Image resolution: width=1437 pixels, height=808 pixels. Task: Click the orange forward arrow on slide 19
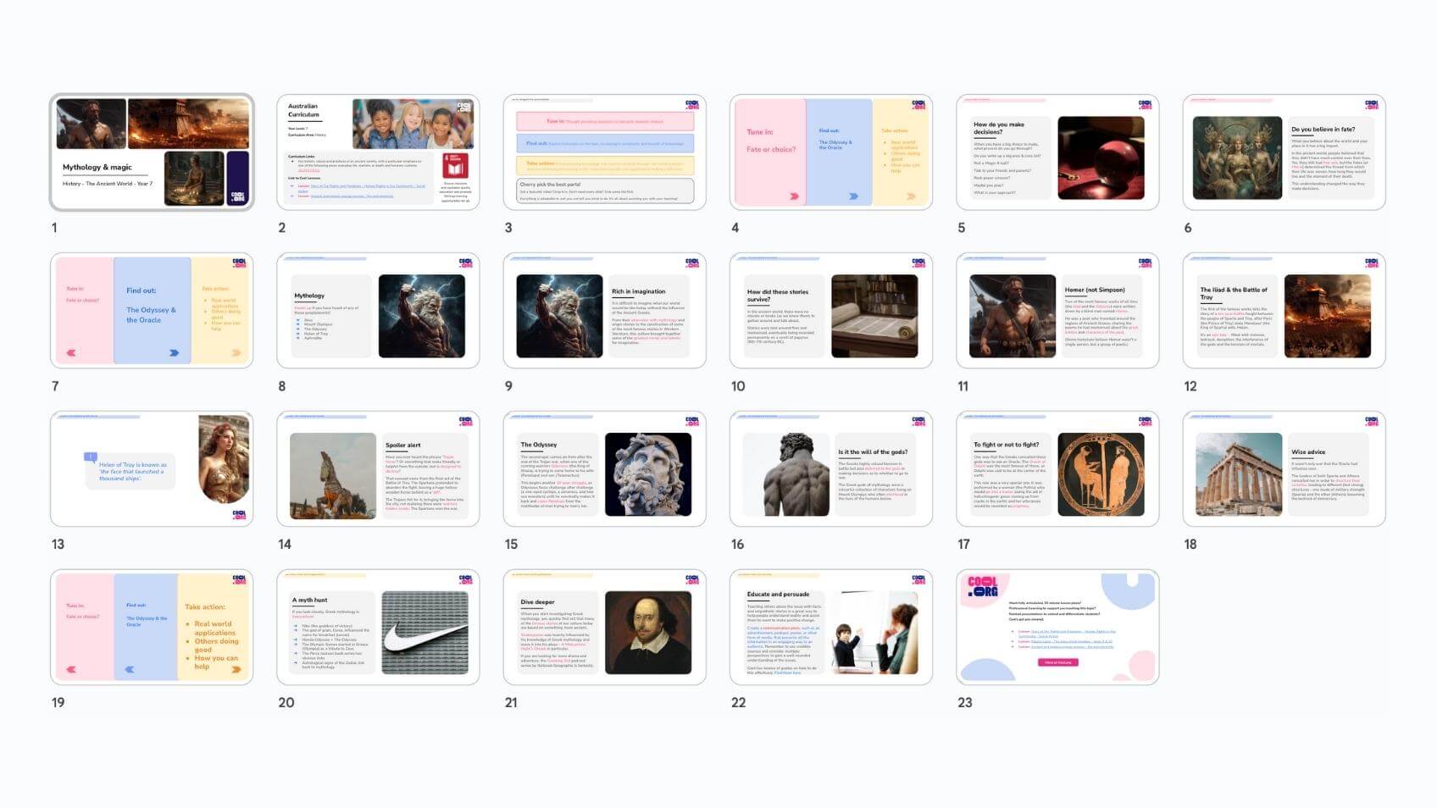[x=236, y=669]
